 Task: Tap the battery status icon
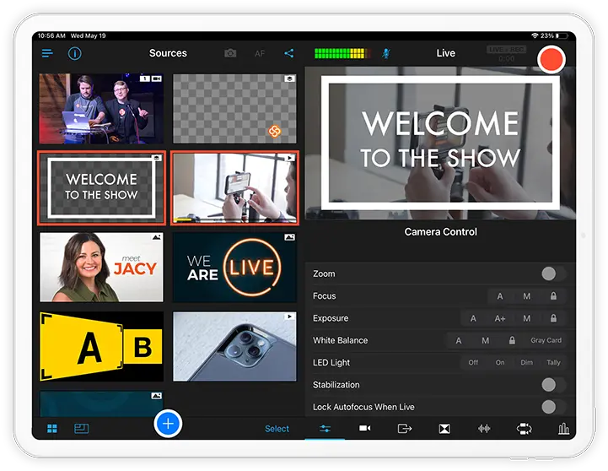click(x=562, y=35)
